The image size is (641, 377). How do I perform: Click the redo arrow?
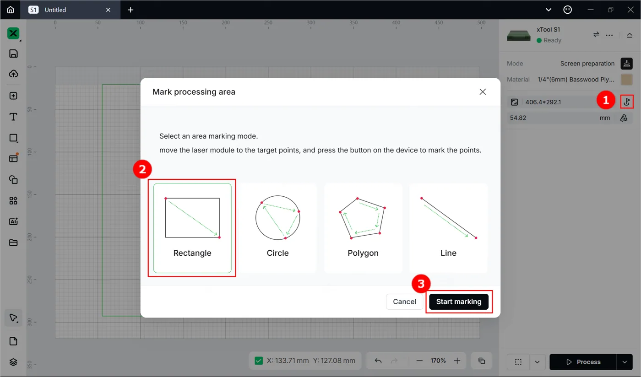pos(394,361)
